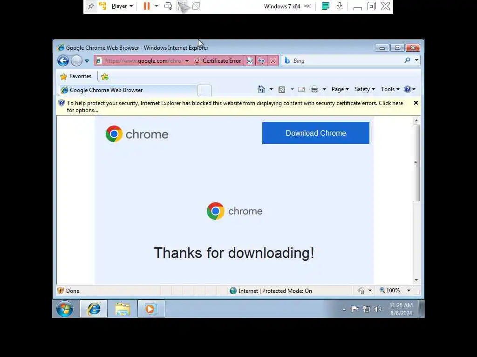Pin the VMware Player toolbar

[x=91, y=7]
